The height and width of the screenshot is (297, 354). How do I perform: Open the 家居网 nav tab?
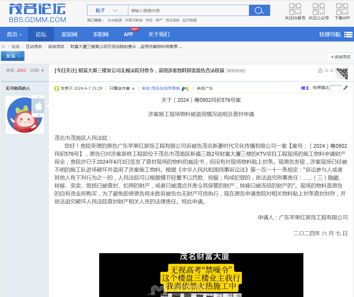pyautogui.click(x=69, y=34)
